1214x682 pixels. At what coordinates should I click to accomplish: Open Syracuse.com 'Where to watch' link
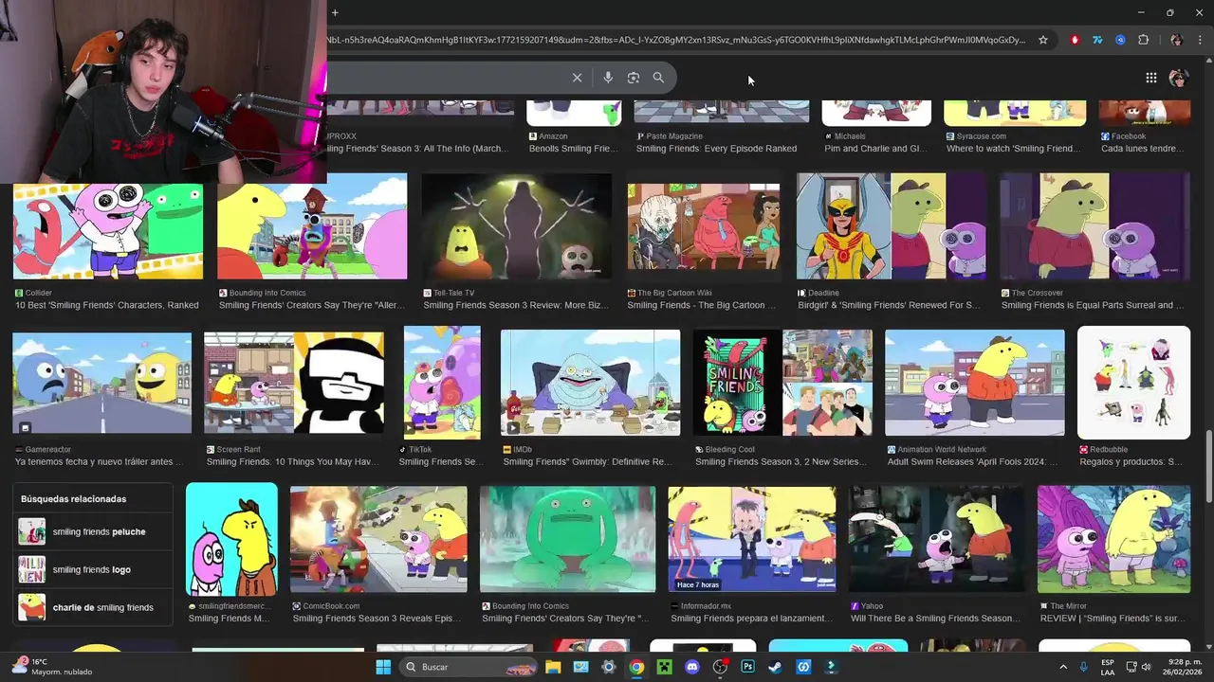pyautogui.click(x=1013, y=149)
